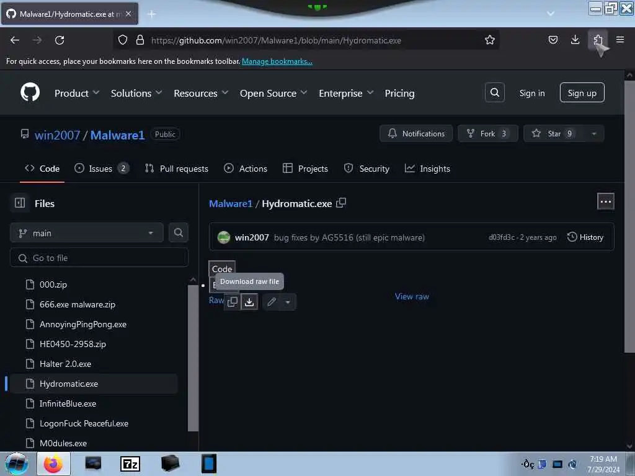Open the Projects tab
Viewport: 635px width, 476px height.
305,169
